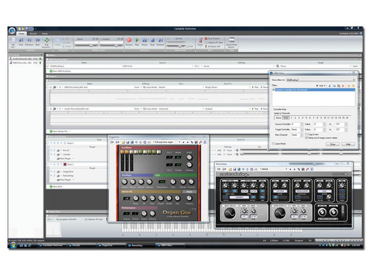Go to the Previous session

29,42
